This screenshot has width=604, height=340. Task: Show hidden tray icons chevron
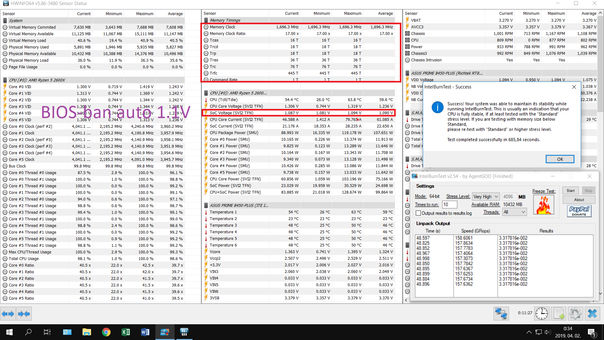point(529,332)
